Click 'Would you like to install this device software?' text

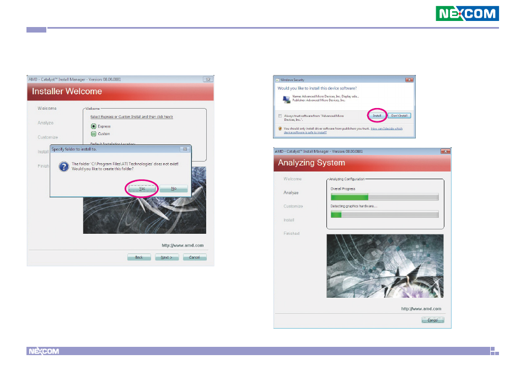(317, 88)
